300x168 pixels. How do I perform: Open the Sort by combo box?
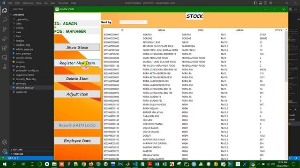[133, 22]
